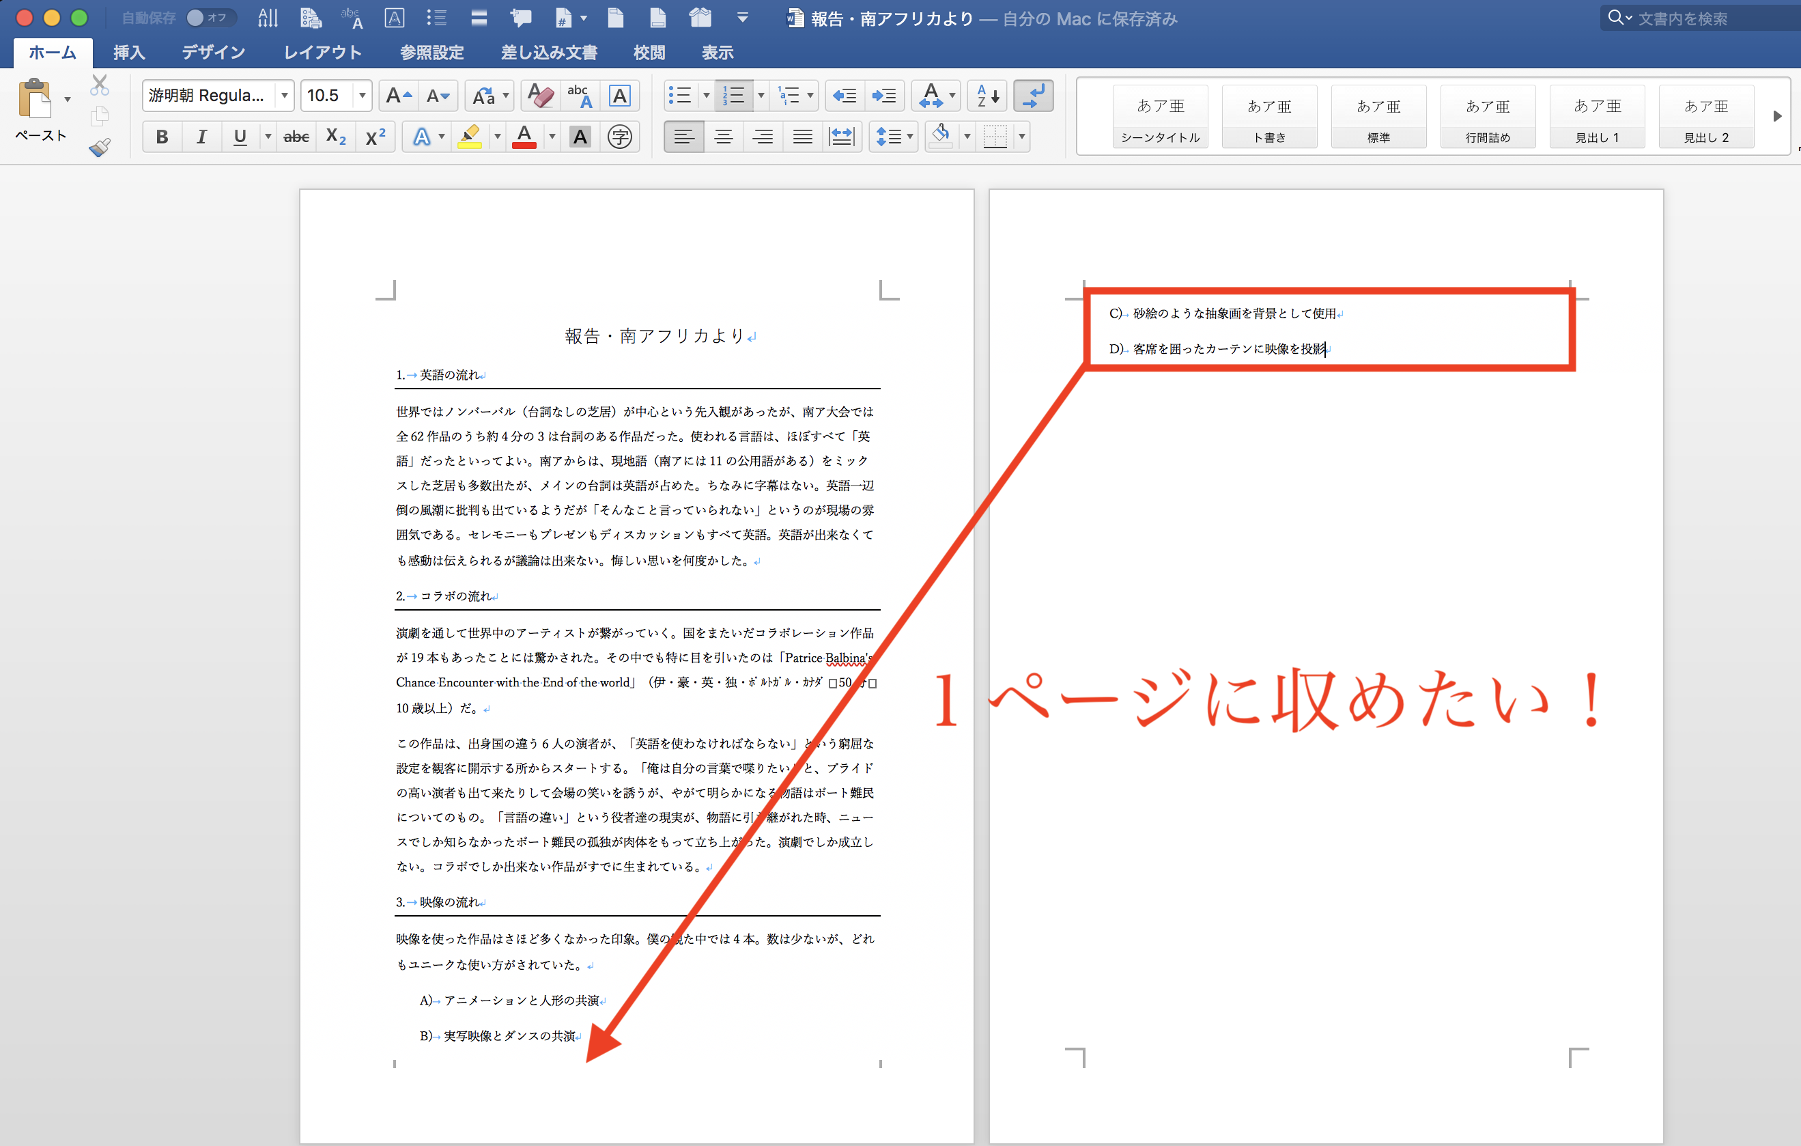Apply the yellow text highlight color

470,137
